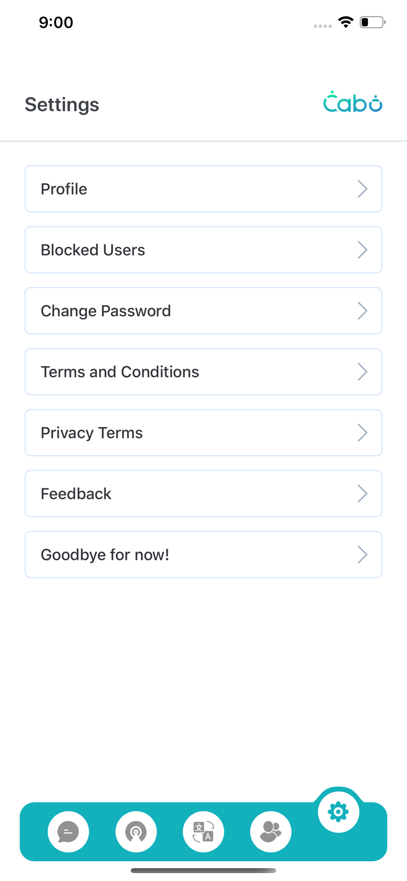Tap the Wi-Fi icon in status bar
Image resolution: width=407 pixels, height=881 pixels.
pos(346,22)
